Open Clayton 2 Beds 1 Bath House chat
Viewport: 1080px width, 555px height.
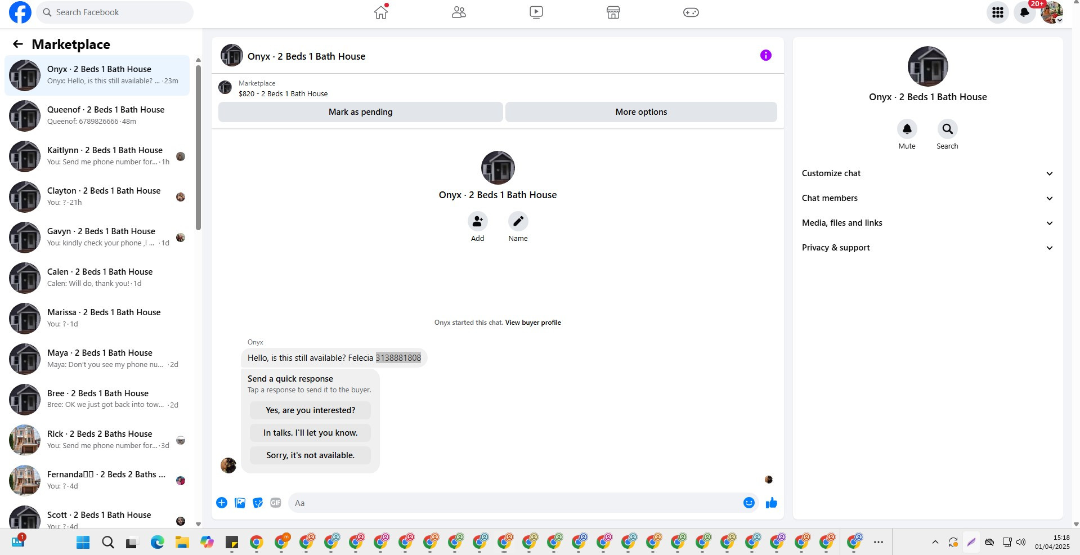pos(97,197)
